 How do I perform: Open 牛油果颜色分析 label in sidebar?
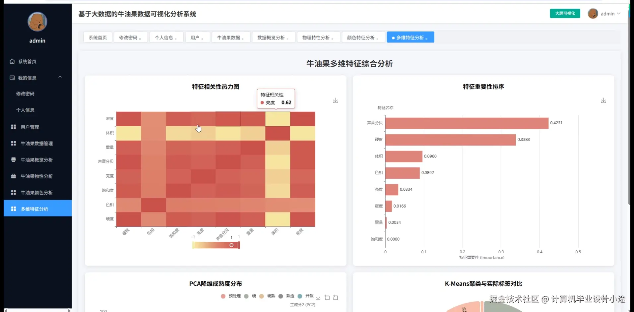(x=37, y=192)
